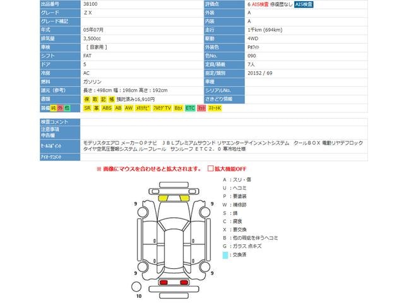Click the AB airbag badge
This screenshot has height=303, width=404.
point(118,108)
